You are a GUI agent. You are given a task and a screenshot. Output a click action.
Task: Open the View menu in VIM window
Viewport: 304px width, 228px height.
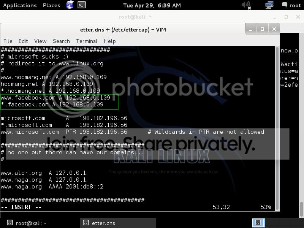40,41
